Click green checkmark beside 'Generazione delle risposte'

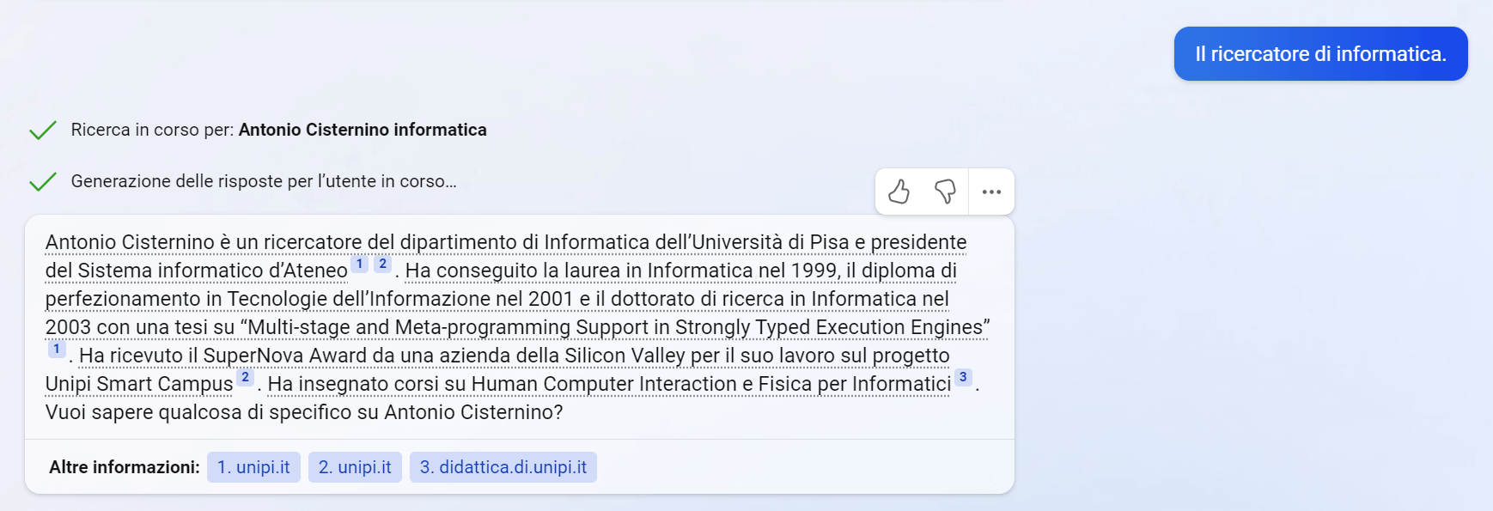43,181
